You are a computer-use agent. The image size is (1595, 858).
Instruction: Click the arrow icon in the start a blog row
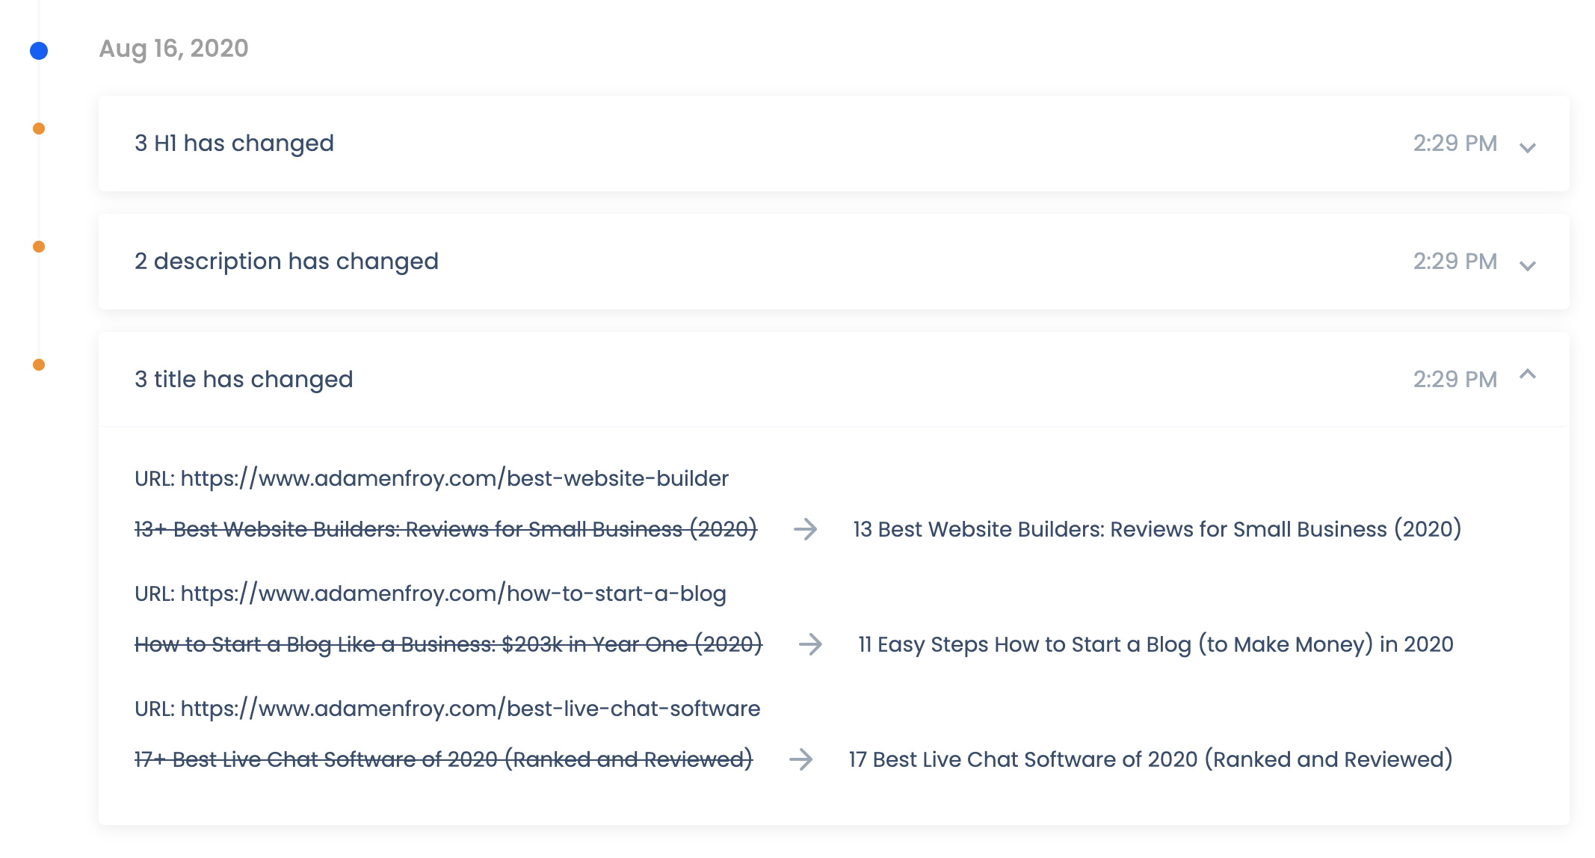pyautogui.click(x=810, y=644)
